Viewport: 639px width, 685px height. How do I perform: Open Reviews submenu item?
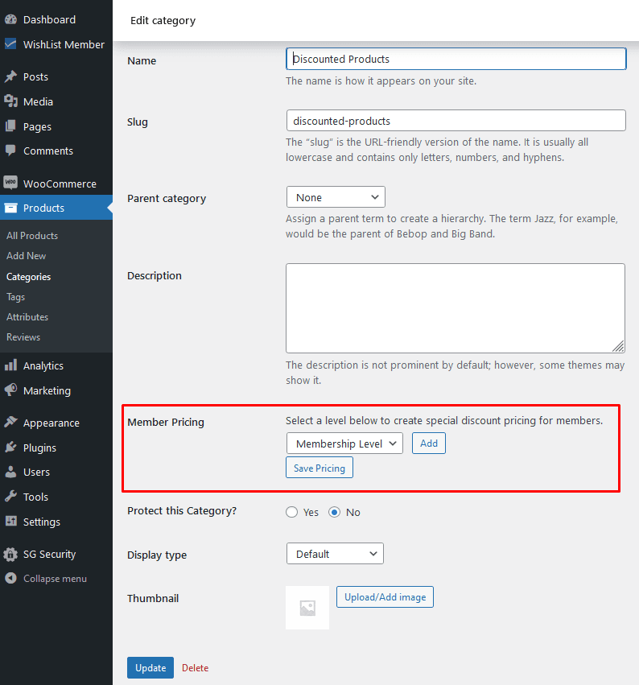point(23,336)
